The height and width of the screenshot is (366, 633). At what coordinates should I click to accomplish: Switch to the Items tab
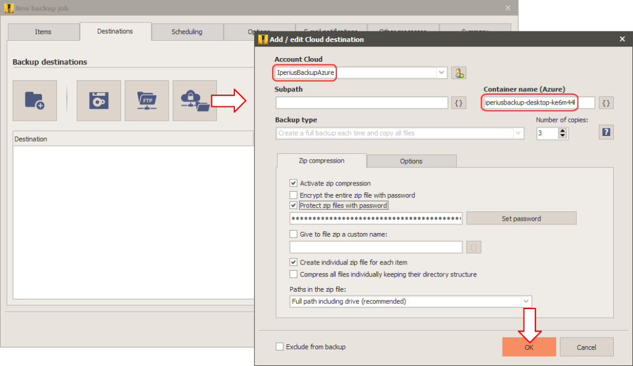43,32
